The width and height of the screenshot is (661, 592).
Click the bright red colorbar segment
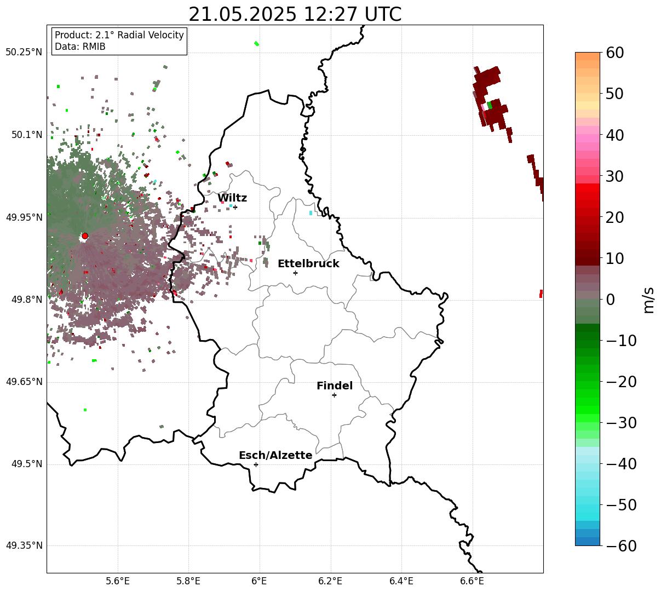(x=588, y=188)
